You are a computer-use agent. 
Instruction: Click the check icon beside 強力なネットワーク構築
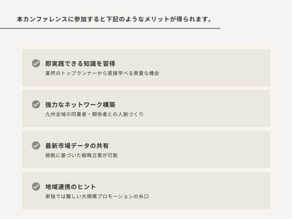point(36,104)
